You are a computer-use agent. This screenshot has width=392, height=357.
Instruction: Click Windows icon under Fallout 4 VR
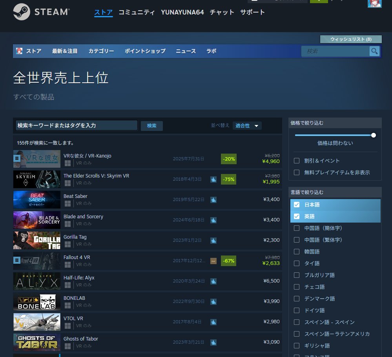[x=67, y=265]
